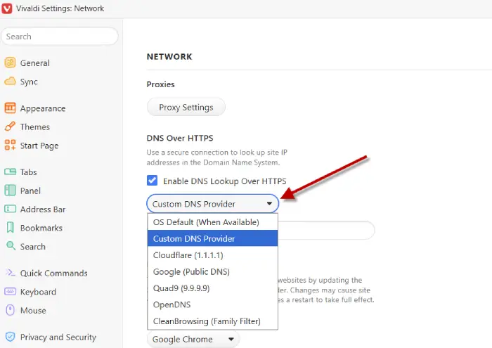The height and width of the screenshot is (348, 492).
Task: Collapse the Custom DNS Provider dropdown
Action: pos(213,204)
